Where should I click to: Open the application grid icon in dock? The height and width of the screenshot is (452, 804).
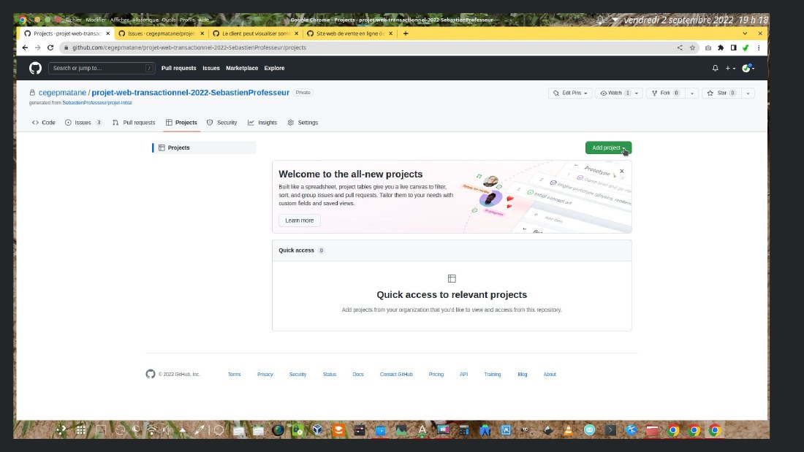81,431
